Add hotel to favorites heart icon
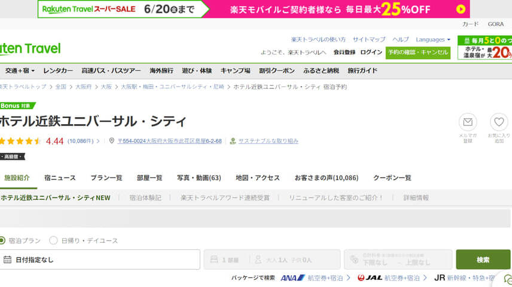 click(499, 122)
